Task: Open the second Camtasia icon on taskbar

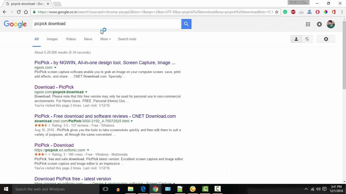Action: point(217,189)
